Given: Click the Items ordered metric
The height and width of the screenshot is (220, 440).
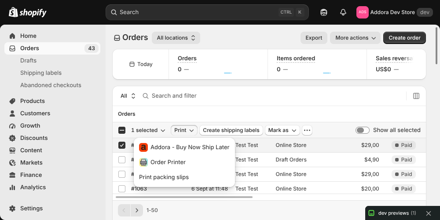Looking at the screenshot, I should point(317,65).
